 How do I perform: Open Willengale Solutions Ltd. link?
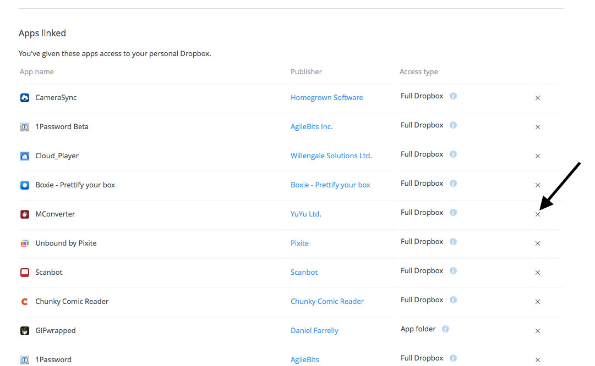[x=331, y=156]
